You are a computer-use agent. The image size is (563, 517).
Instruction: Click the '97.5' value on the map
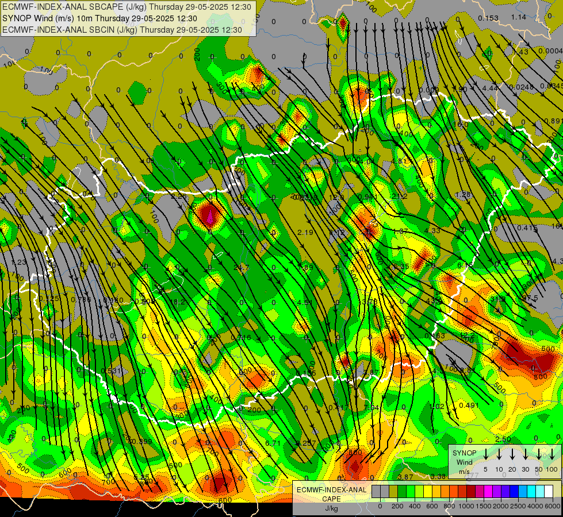tap(530, 299)
